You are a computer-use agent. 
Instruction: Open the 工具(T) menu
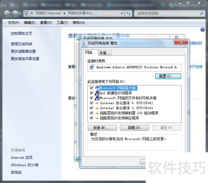point(62,22)
